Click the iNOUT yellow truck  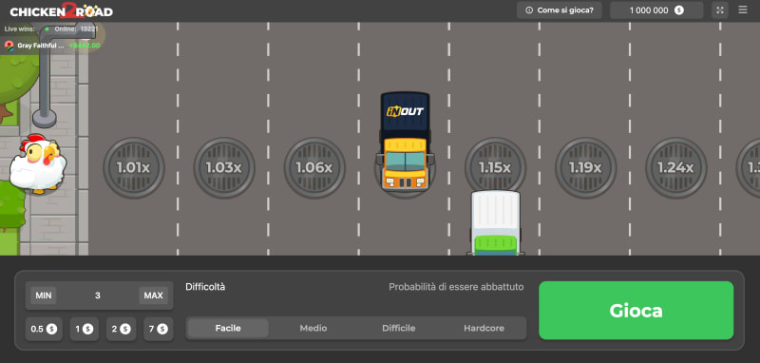[x=406, y=141]
